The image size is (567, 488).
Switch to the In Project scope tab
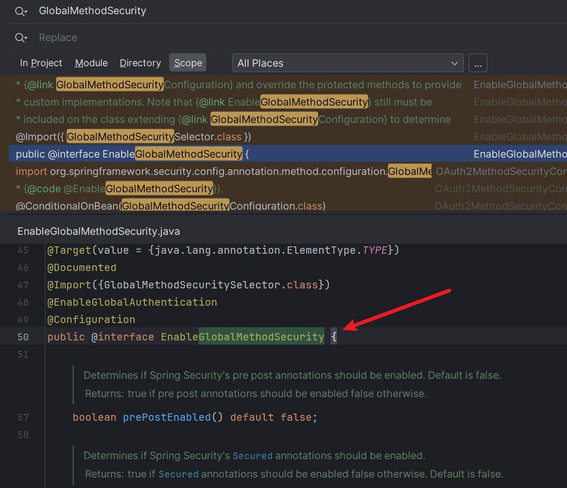tap(41, 63)
